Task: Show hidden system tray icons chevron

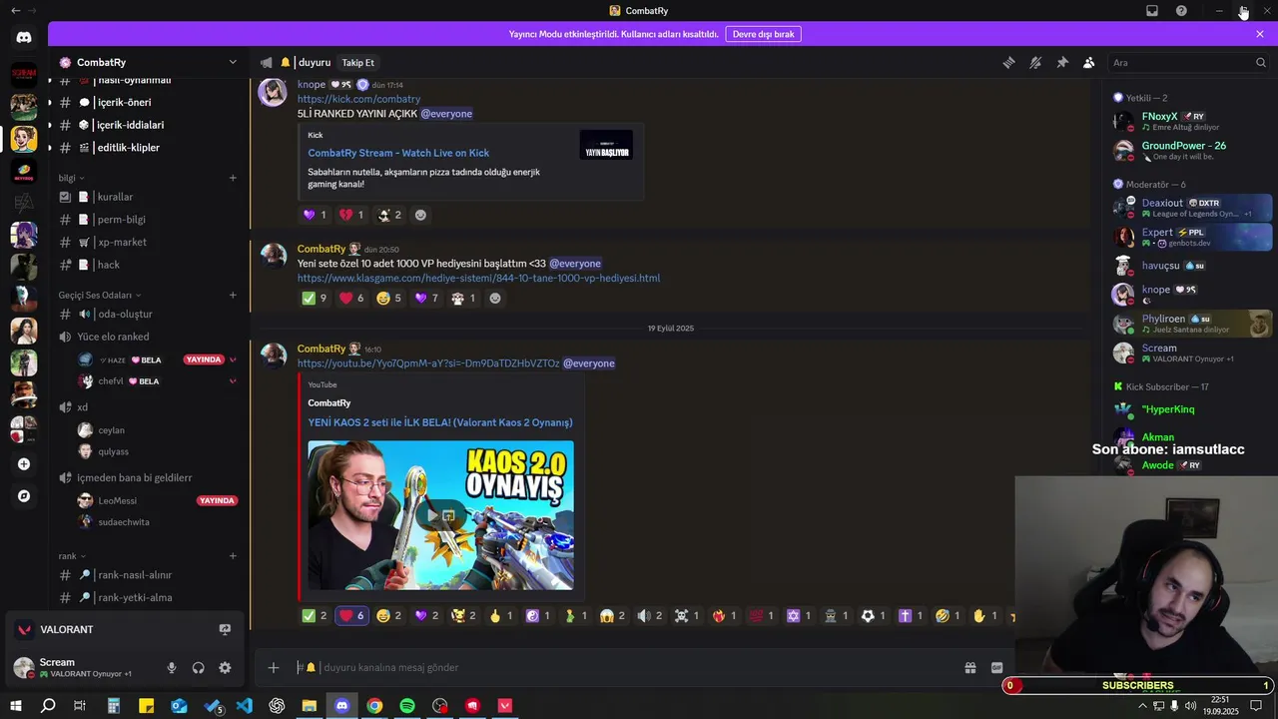Action: pos(1142,706)
